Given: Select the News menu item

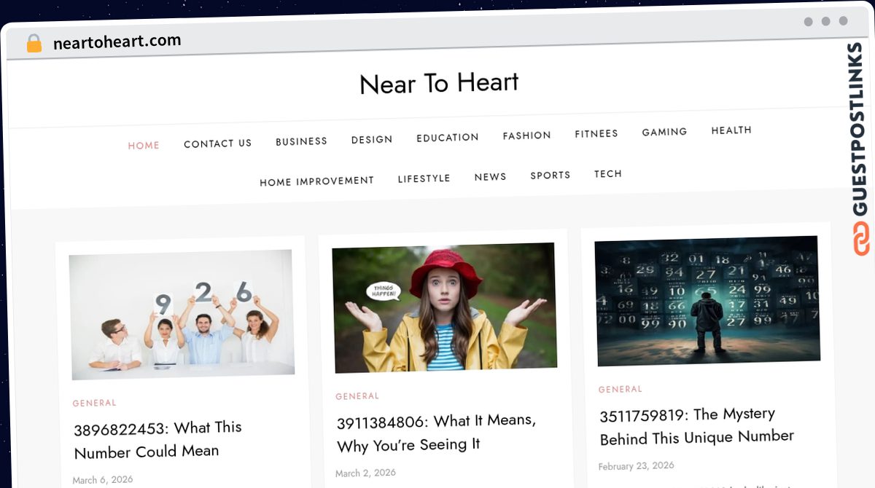Looking at the screenshot, I should 490,177.
